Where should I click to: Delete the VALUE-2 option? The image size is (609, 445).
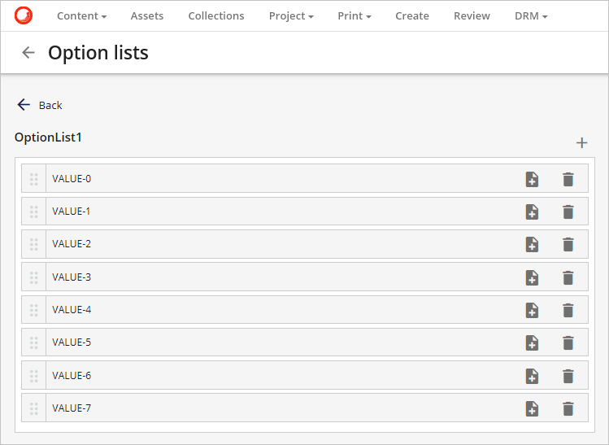[568, 244]
